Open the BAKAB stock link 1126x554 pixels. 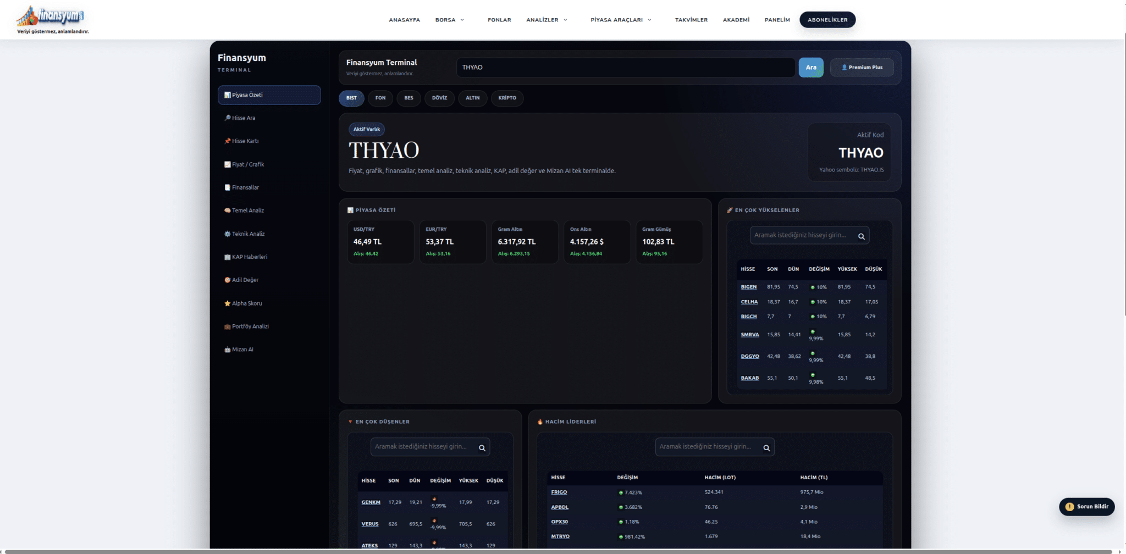[x=749, y=378]
